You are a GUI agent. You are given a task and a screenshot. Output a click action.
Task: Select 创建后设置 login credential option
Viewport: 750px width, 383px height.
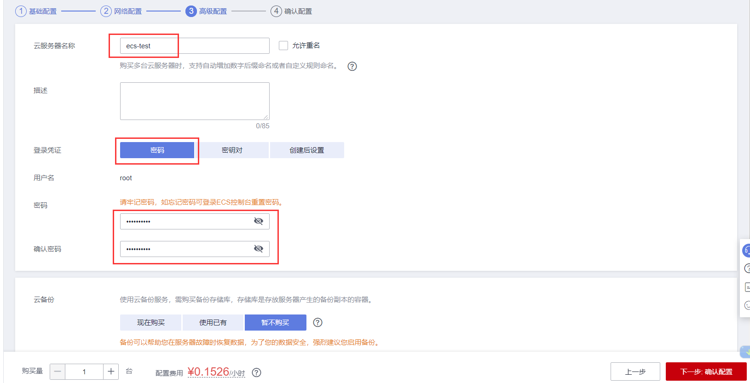pyautogui.click(x=307, y=150)
